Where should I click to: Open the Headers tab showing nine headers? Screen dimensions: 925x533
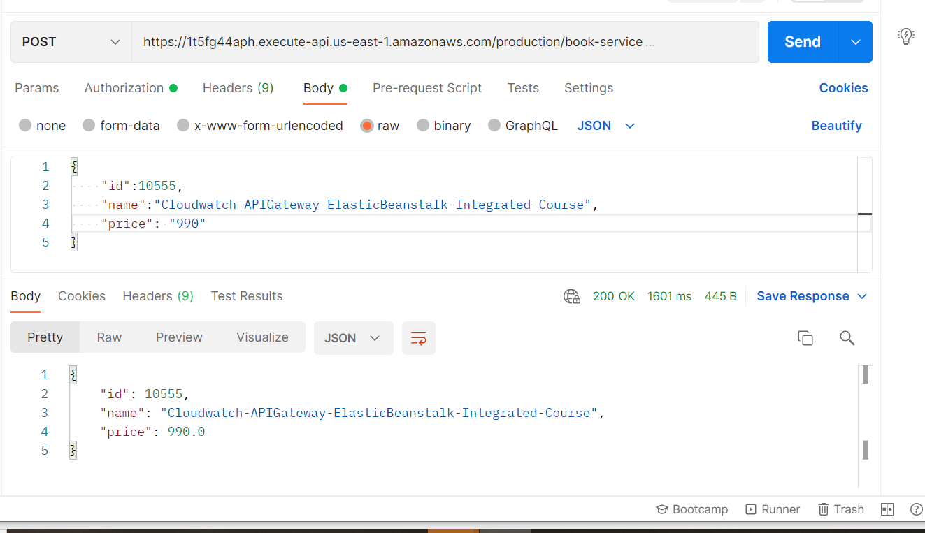tap(238, 88)
